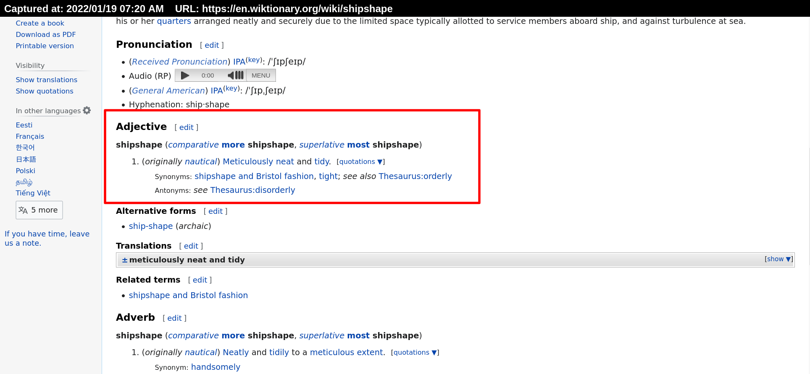Open 'ship-shape' alternative form link
Image resolution: width=810 pixels, height=374 pixels.
point(151,226)
